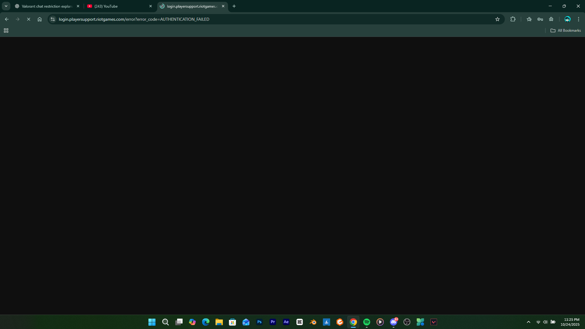Select the login.playersupport.riotgames tab
The image size is (585, 329).
pyautogui.click(x=192, y=6)
